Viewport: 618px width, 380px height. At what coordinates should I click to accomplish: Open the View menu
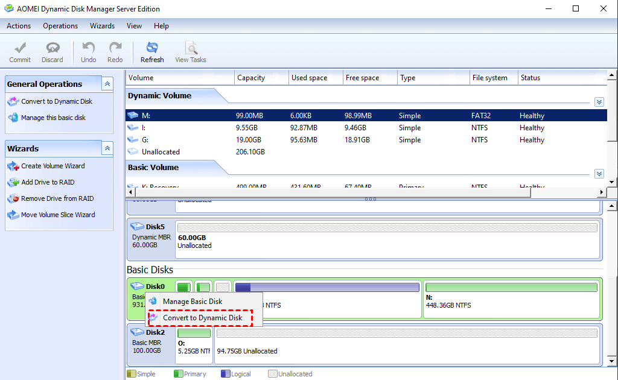click(134, 26)
